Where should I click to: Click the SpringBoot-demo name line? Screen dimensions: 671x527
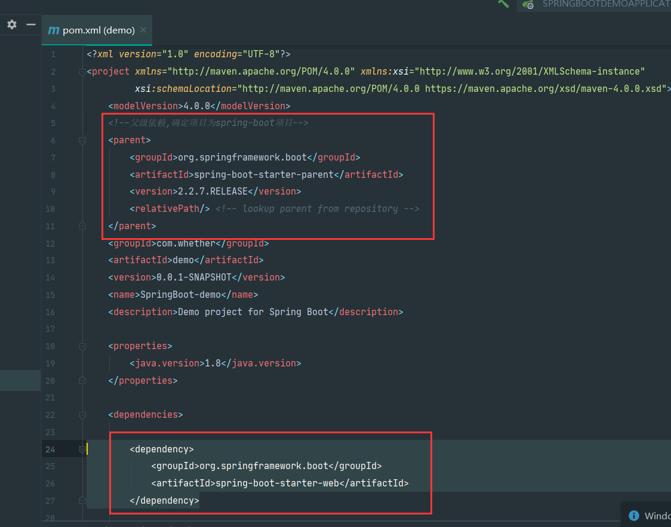pos(183,295)
